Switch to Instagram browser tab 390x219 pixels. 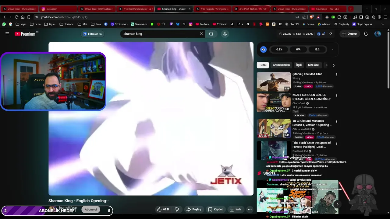click(58, 9)
